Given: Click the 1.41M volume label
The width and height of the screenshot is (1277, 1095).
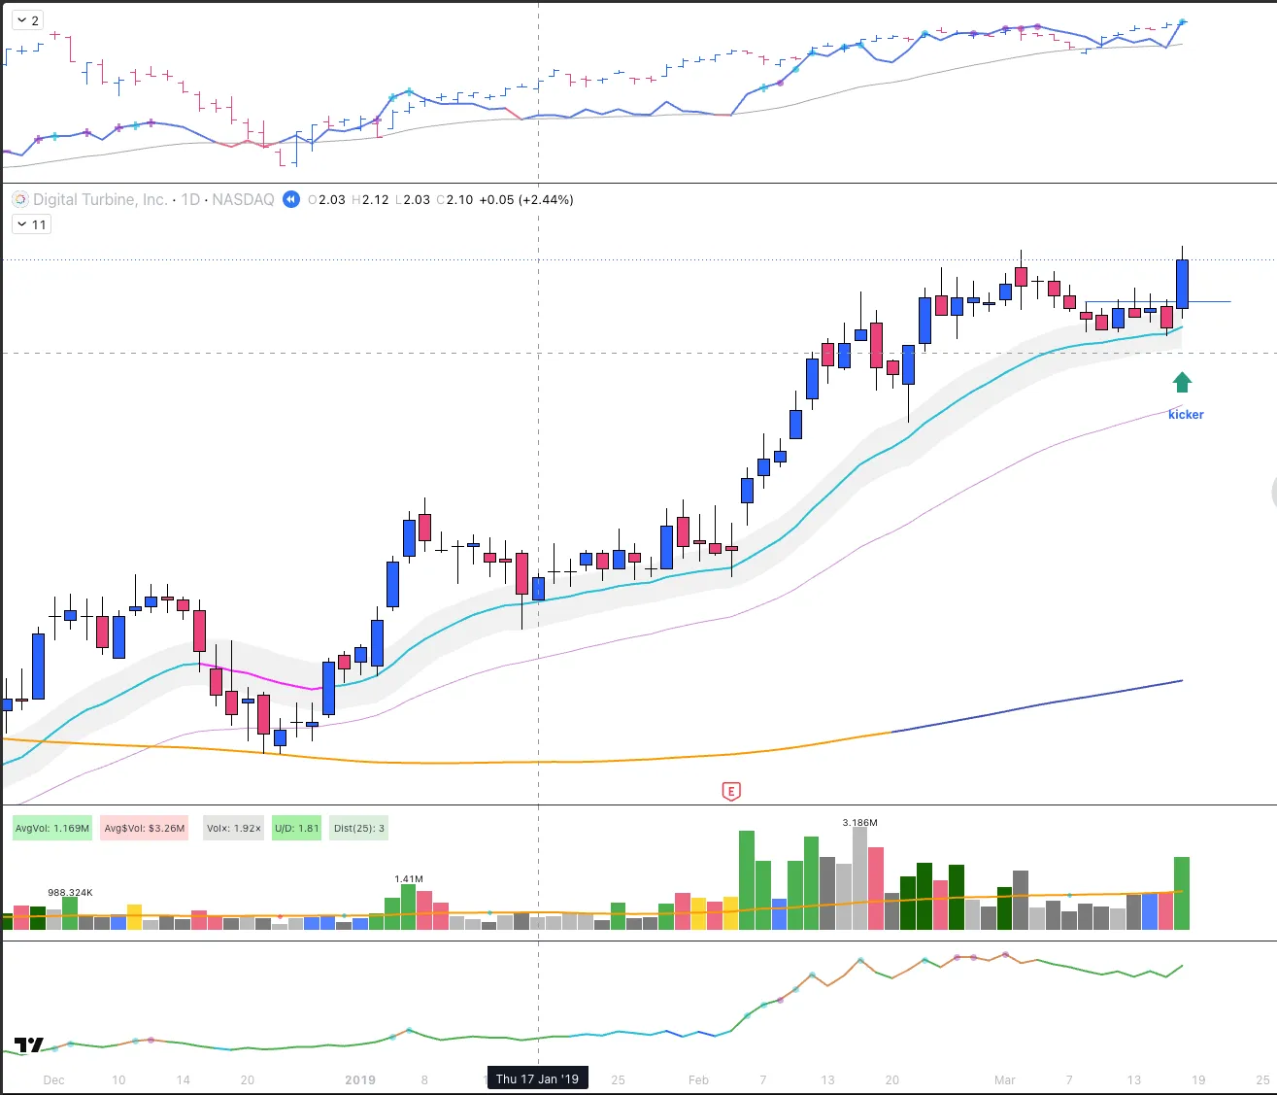Looking at the screenshot, I should click(x=409, y=879).
